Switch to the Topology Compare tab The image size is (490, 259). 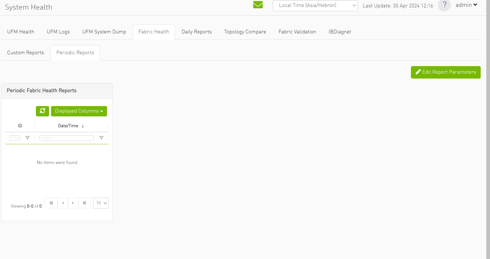click(x=245, y=32)
